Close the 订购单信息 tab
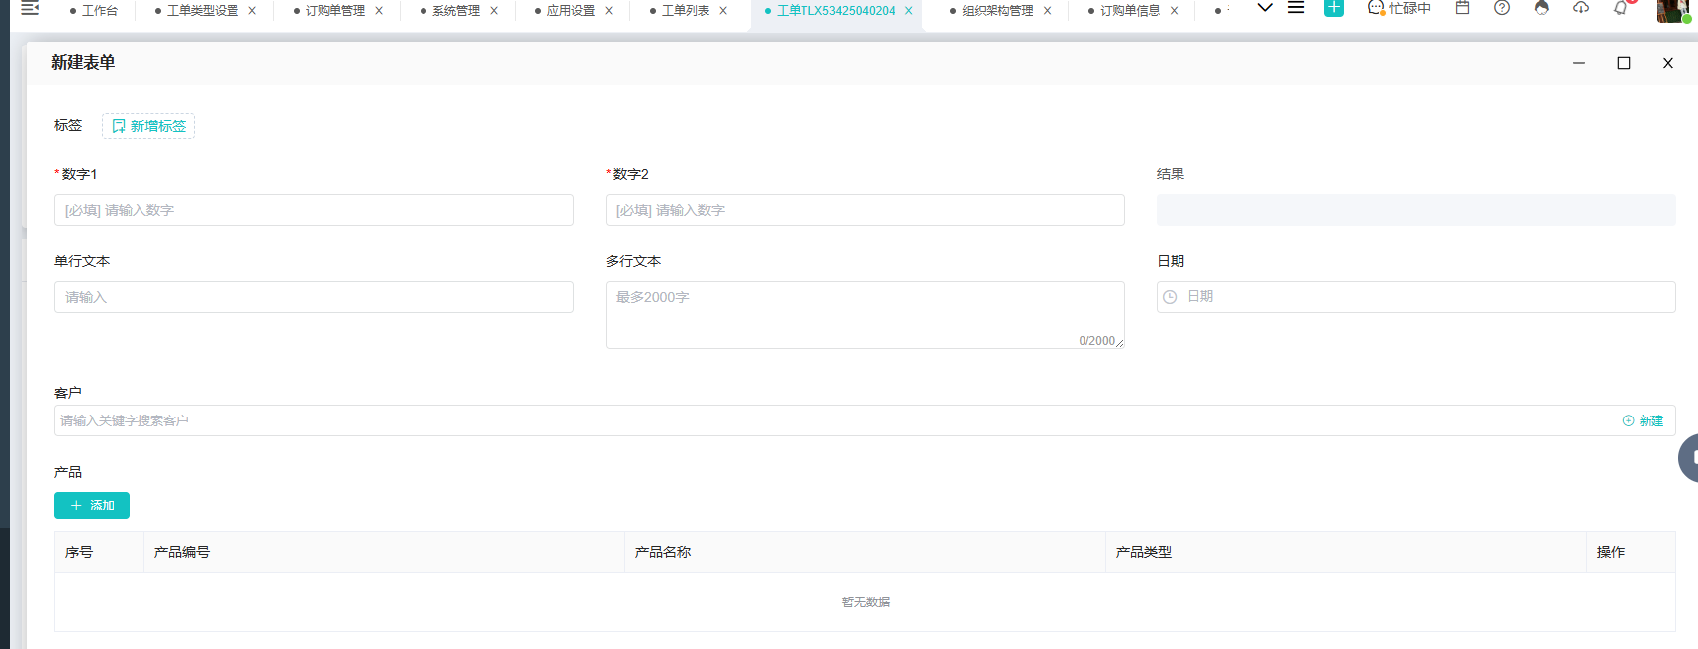 (x=1175, y=11)
